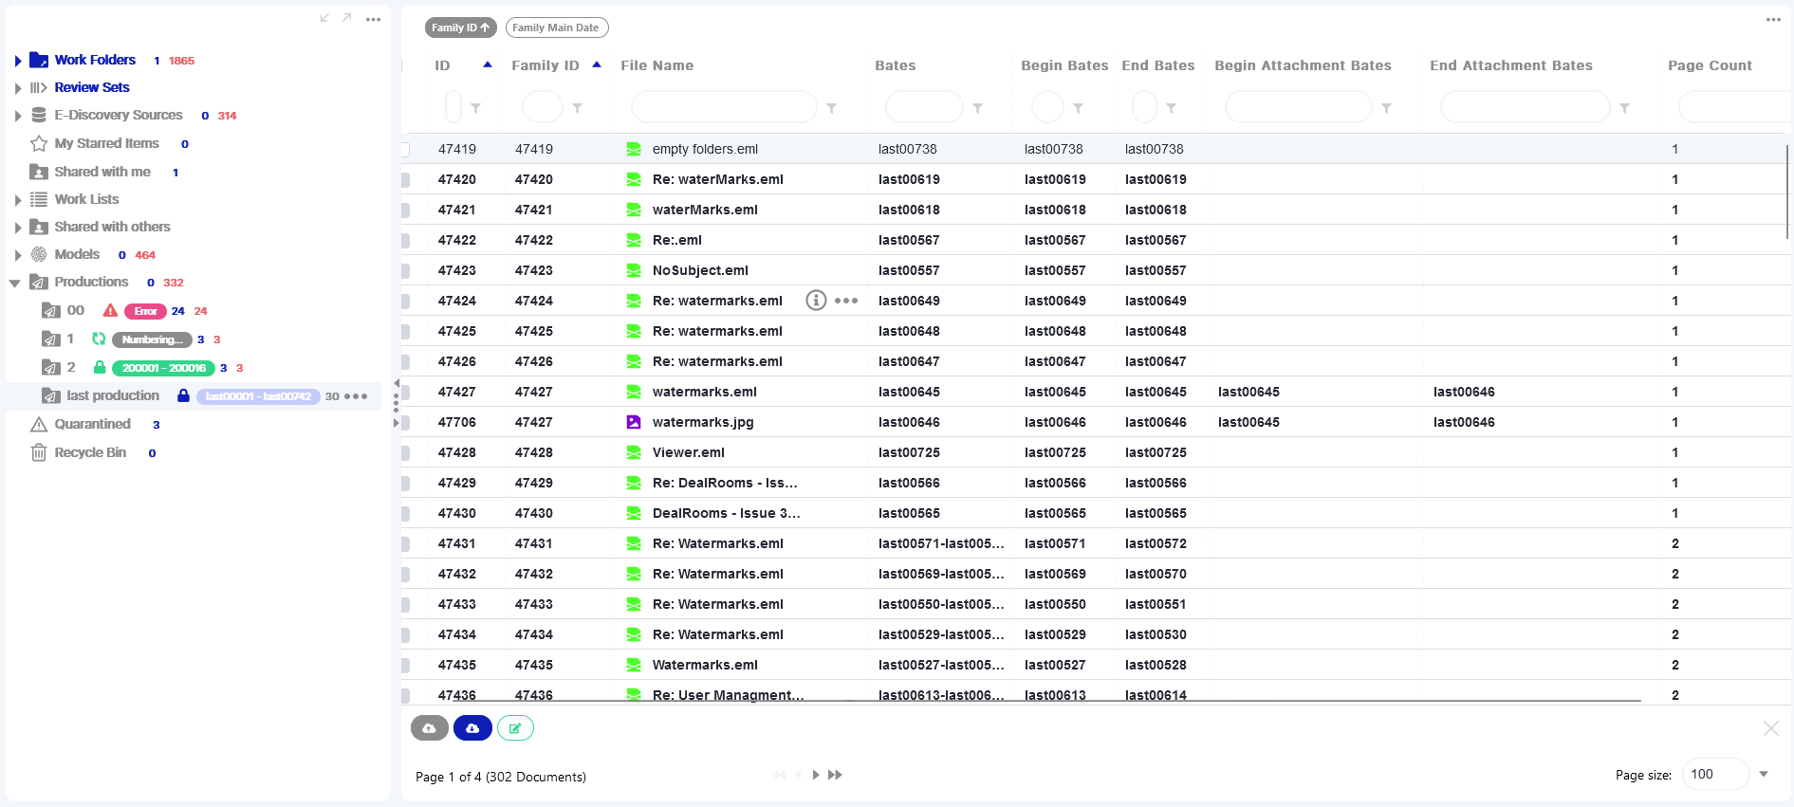Click the My Starred Items star icon
Image resolution: width=1794 pixels, height=807 pixels.
point(39,143)
